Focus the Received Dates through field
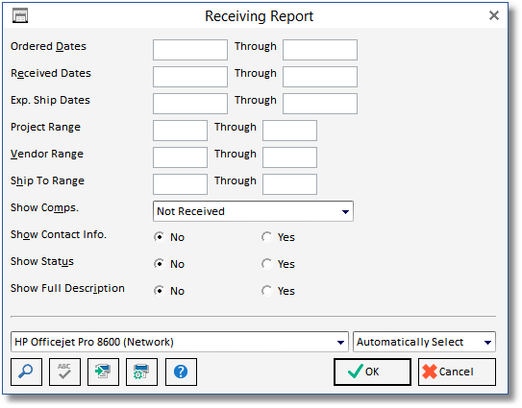 tap(320, 77)
